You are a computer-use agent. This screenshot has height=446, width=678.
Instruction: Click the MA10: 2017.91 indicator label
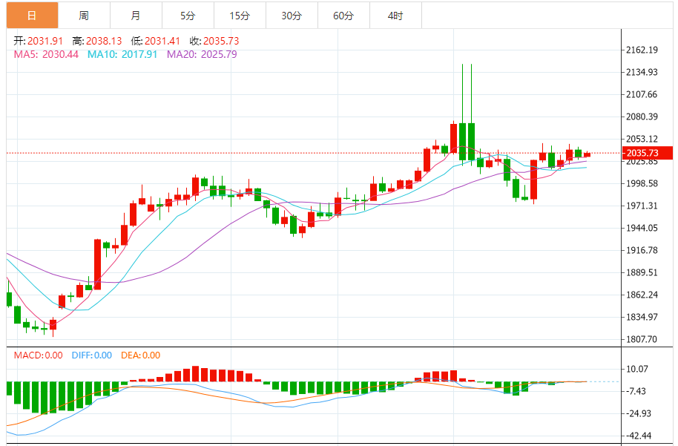[122, 54]
